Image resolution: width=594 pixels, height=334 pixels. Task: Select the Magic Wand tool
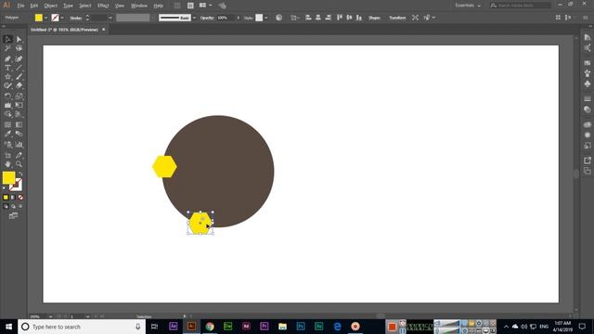coord(7,48)
